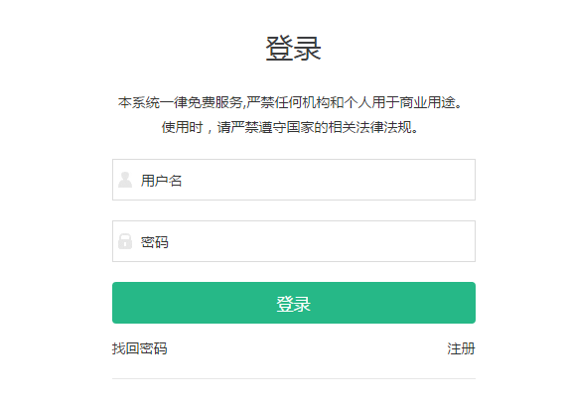The width and height of the screenshot is (569, 407).
Task: Focus the 用户名 input field
Action: [x=294, y=180]
